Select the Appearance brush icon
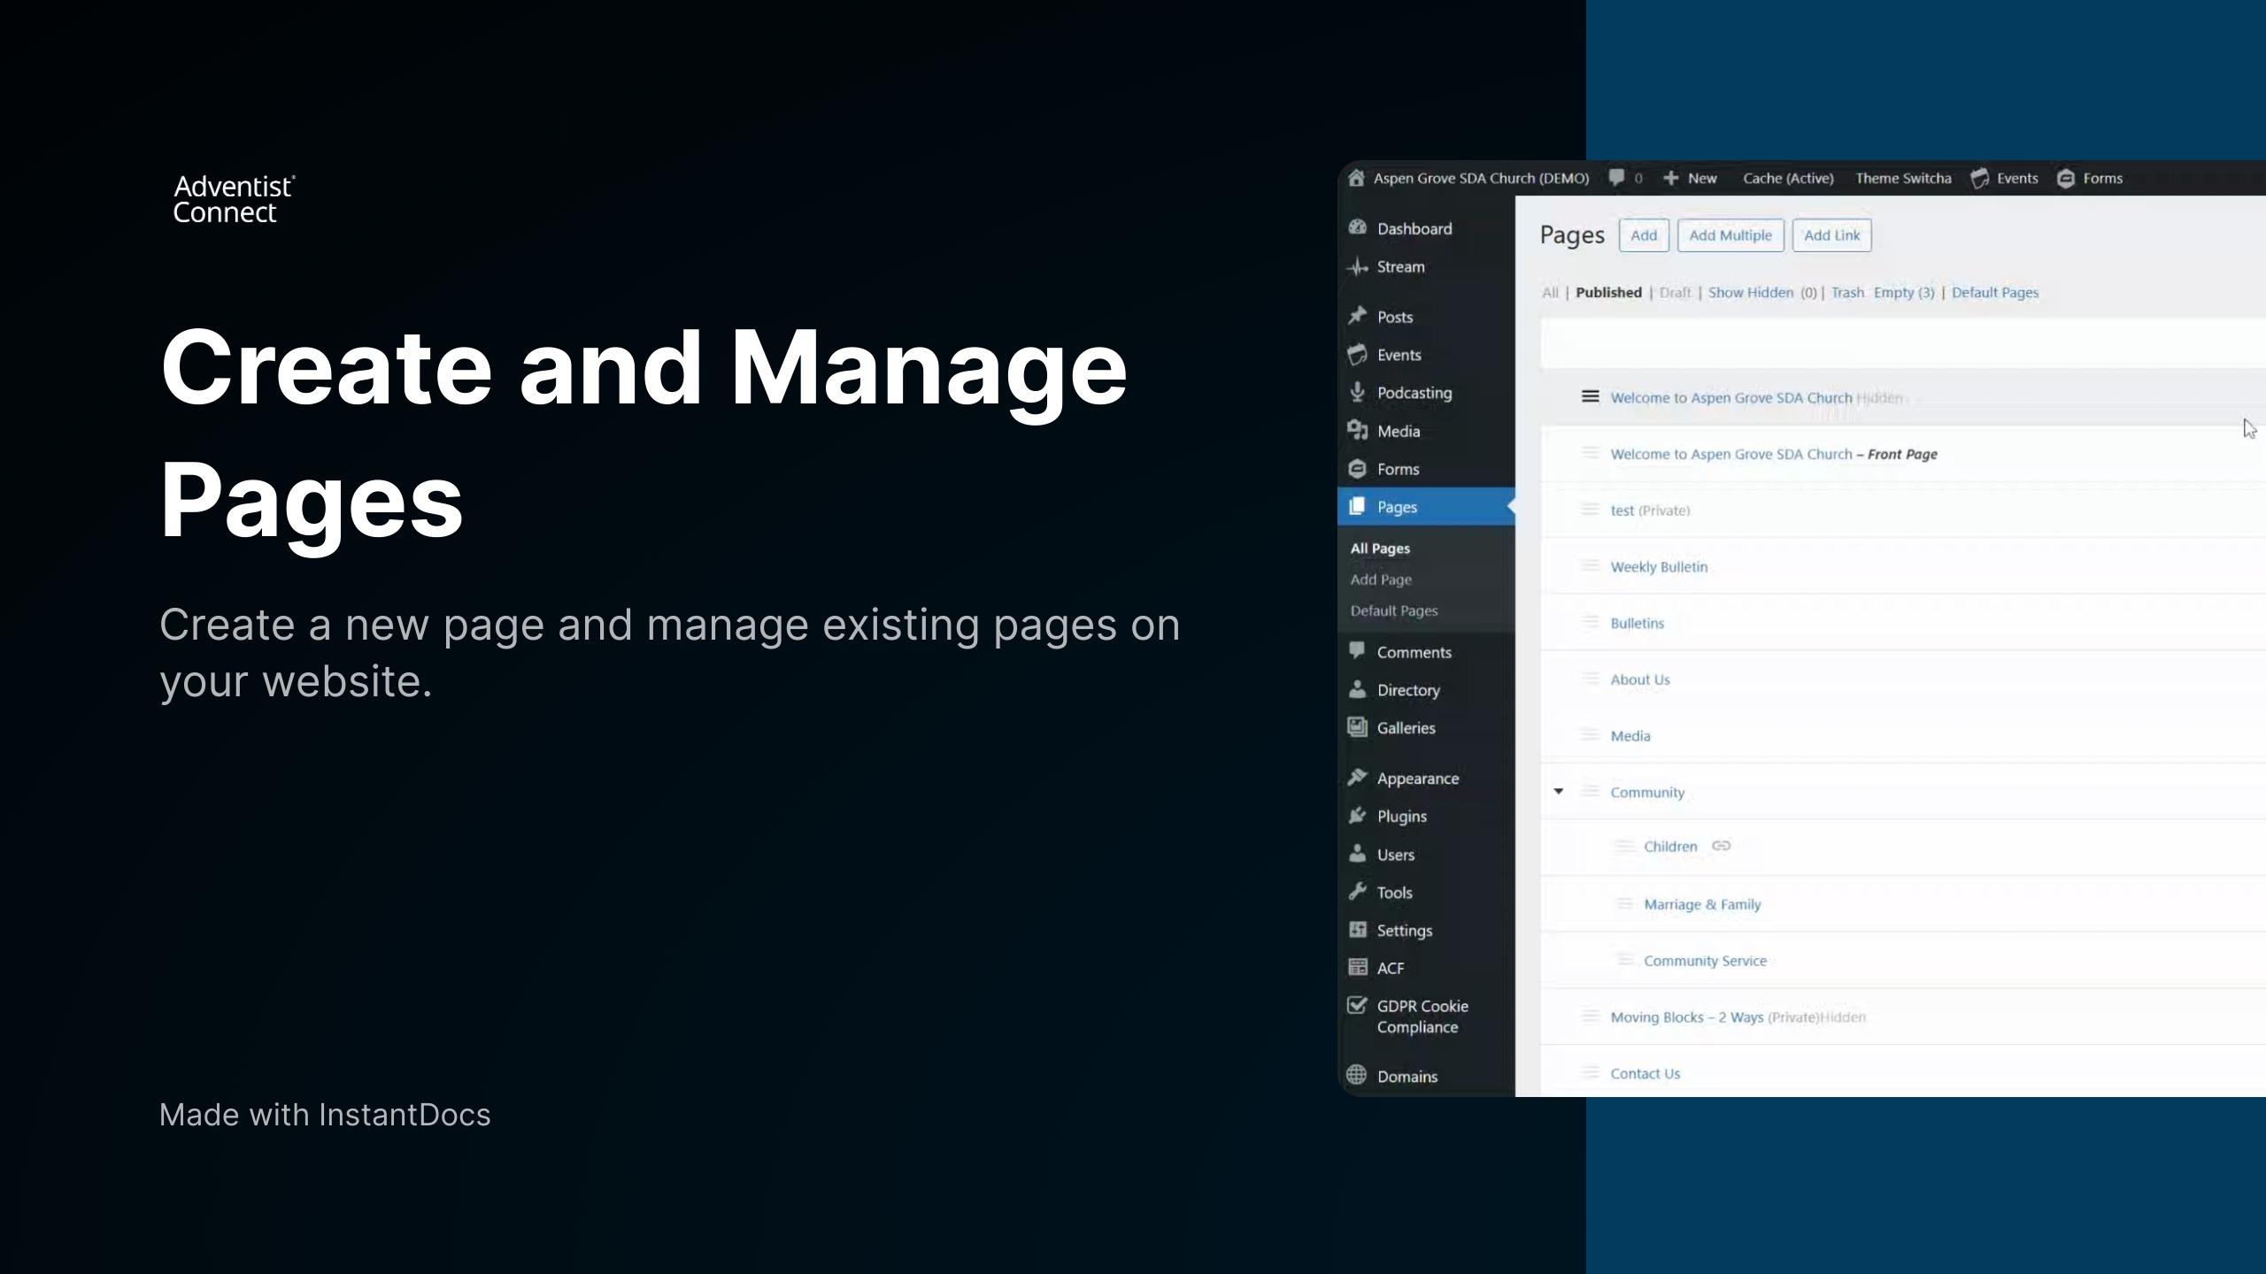 [x=1359, y=778]
